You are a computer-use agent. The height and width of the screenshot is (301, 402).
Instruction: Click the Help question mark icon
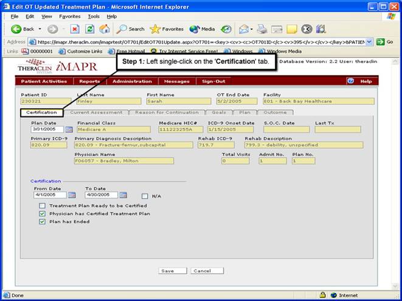[x=350, y=81]
